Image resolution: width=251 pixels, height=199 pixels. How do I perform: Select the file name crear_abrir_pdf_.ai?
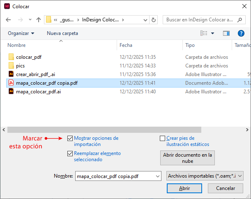point(36,74)
